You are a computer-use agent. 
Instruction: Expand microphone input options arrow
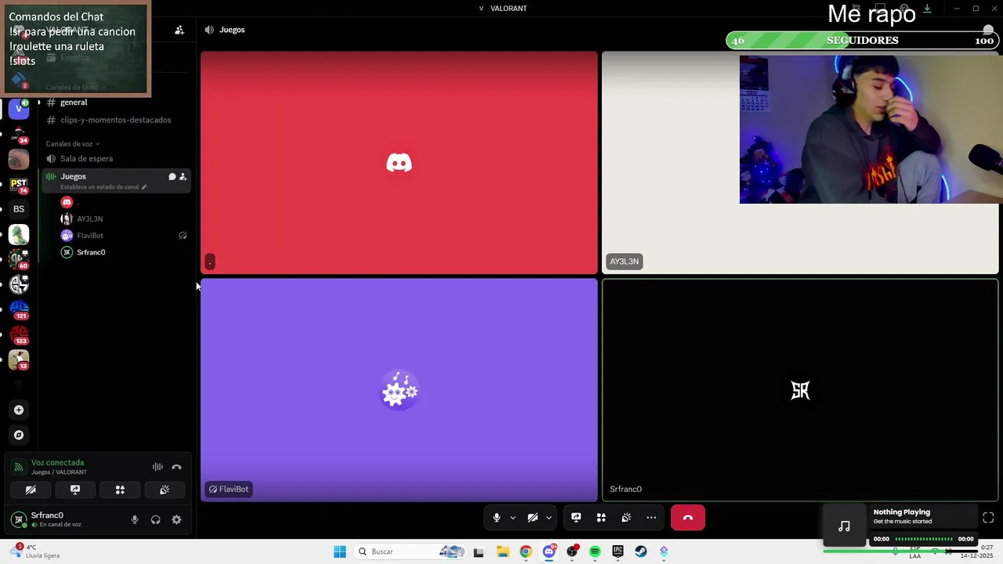512,518
